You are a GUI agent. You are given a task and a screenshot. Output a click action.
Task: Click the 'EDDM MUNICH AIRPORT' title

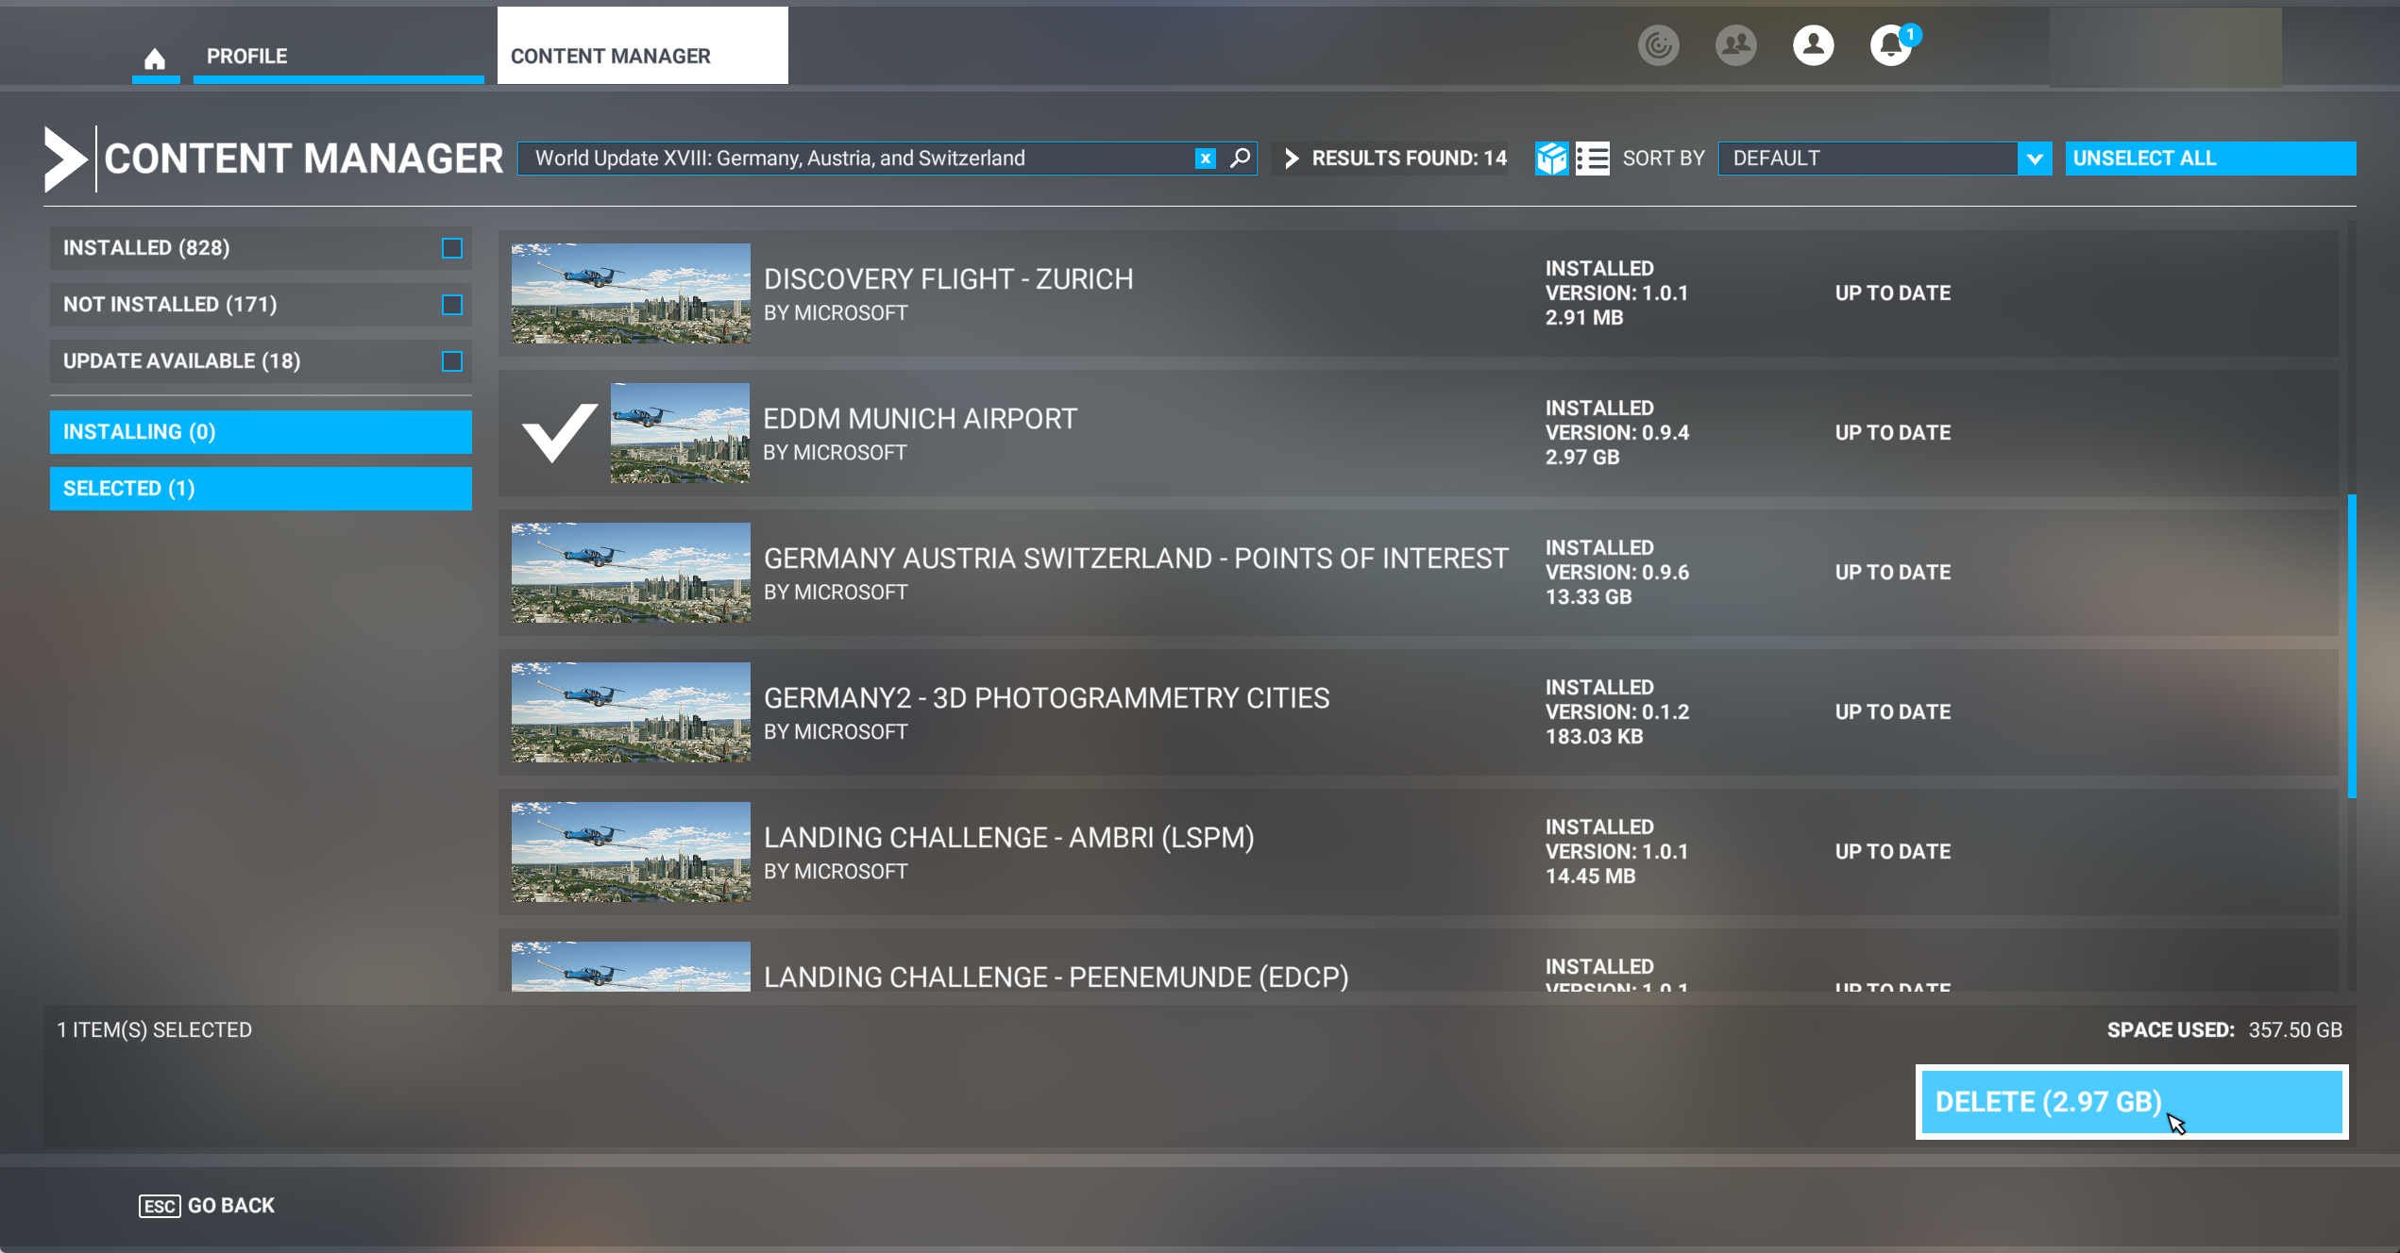click(x=920, y=419)
